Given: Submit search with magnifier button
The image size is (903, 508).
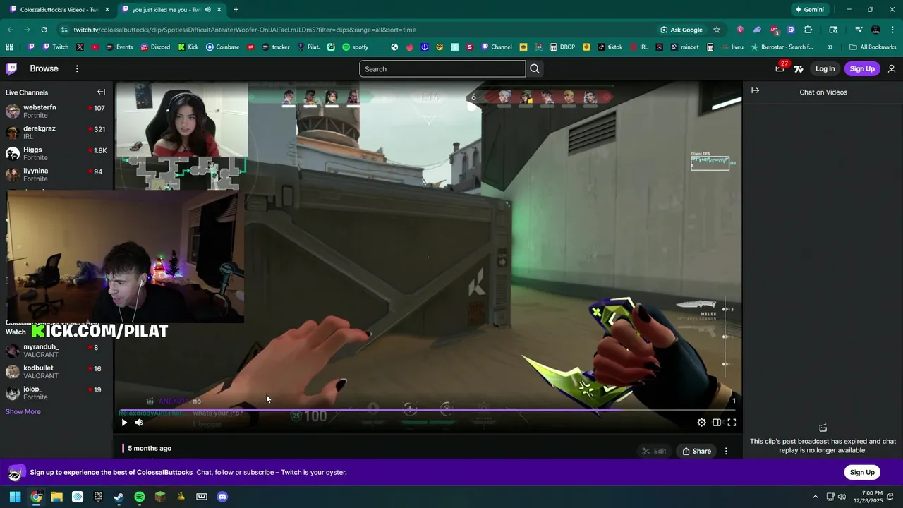Looking at the screenshot, I should (x=535, y=68).
